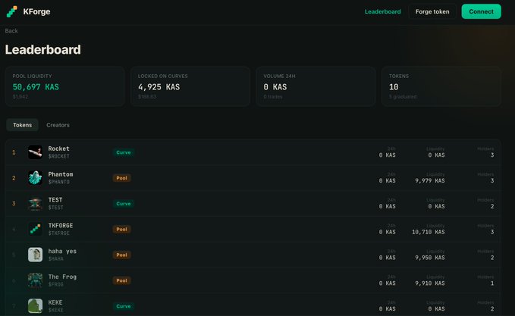Screen dimensions: 515x316
Task: Select the haha yes token name
Action: click(62, 251)
